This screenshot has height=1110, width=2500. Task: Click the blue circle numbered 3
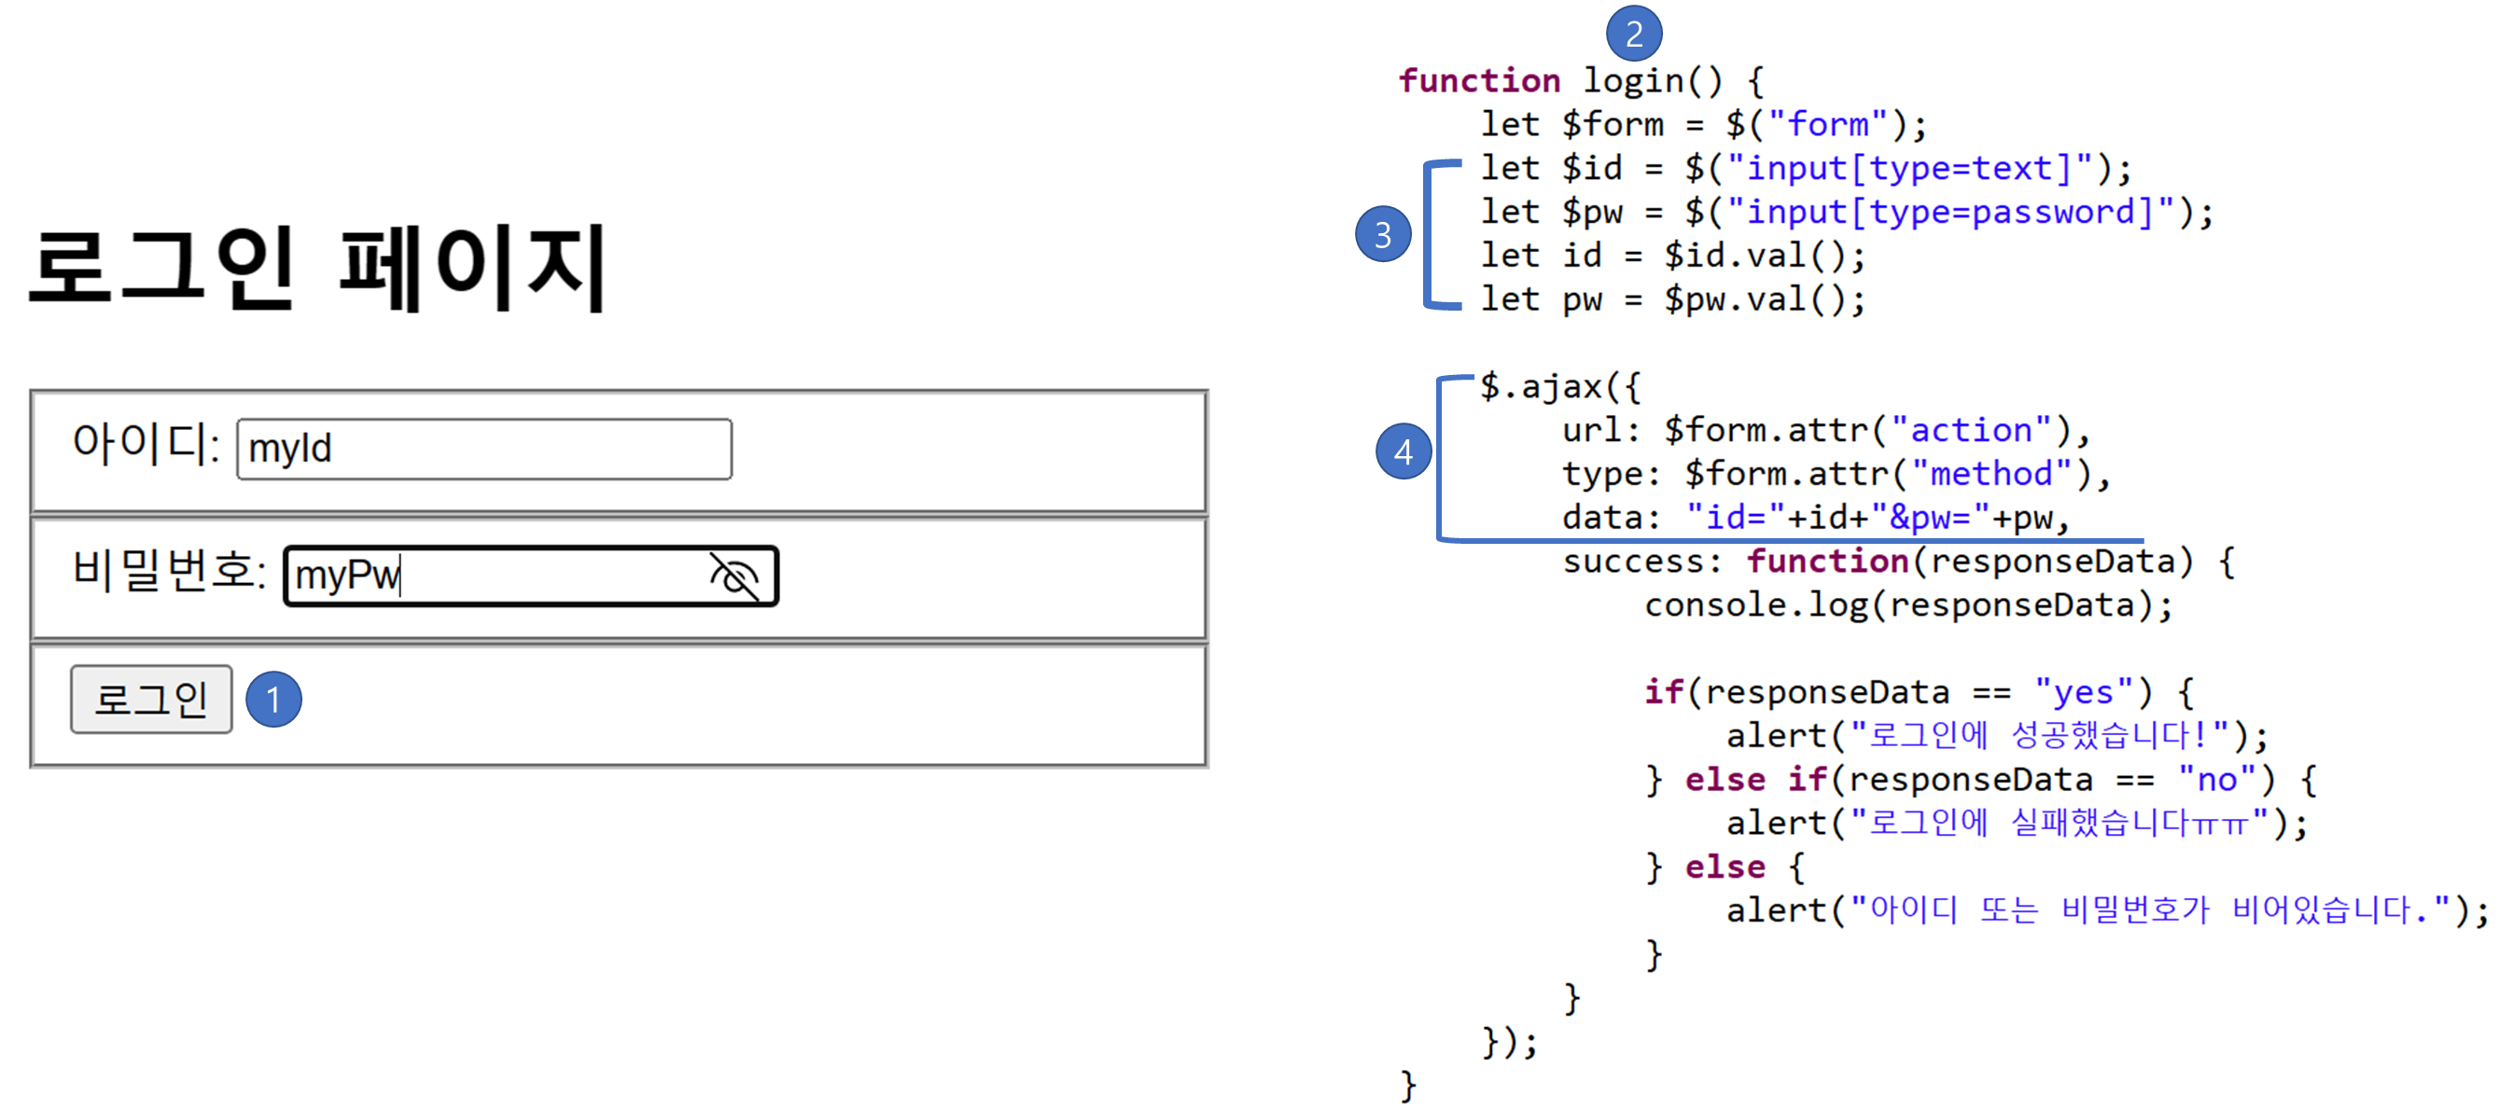[1383, 234]
